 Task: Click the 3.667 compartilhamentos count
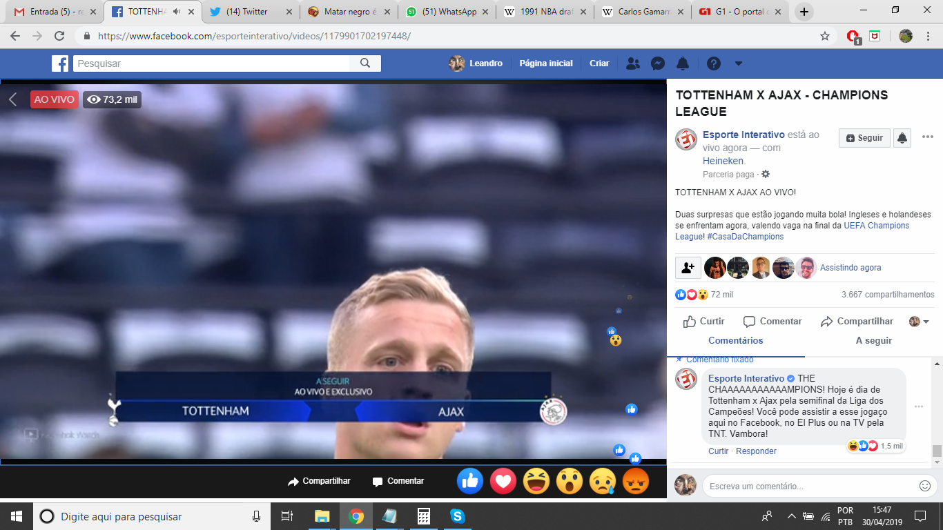888,295
